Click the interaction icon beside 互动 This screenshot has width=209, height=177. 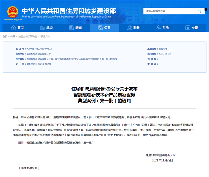click(x=159, y=28)
